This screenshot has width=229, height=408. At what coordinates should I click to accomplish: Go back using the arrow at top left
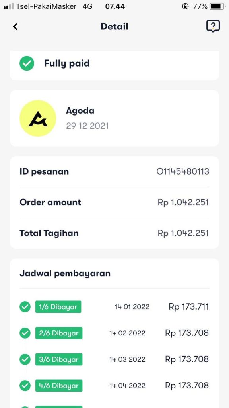pos(15,26)
